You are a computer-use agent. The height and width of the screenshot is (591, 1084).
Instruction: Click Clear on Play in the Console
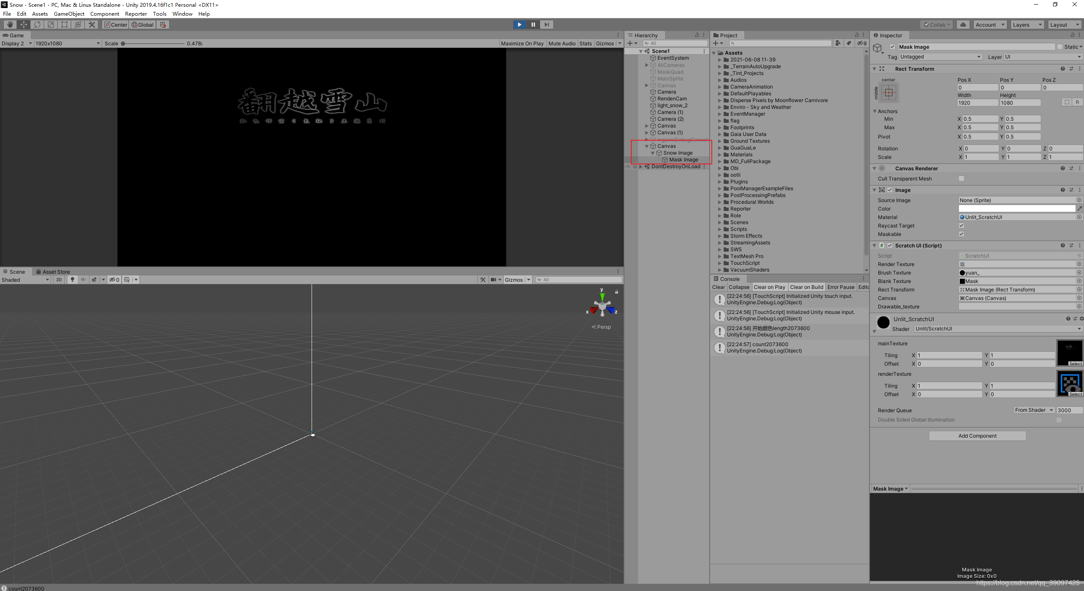pyautogui.click(x=769, y=287)
